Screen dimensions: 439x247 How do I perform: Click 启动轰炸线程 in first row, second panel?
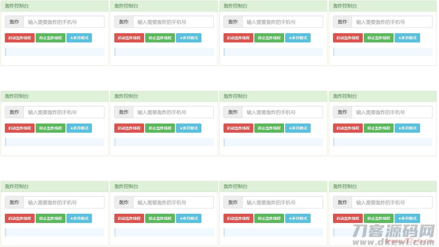point(129,38)
